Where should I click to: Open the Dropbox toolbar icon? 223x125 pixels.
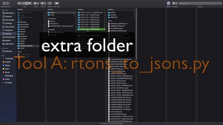click(x=175, y=3)
